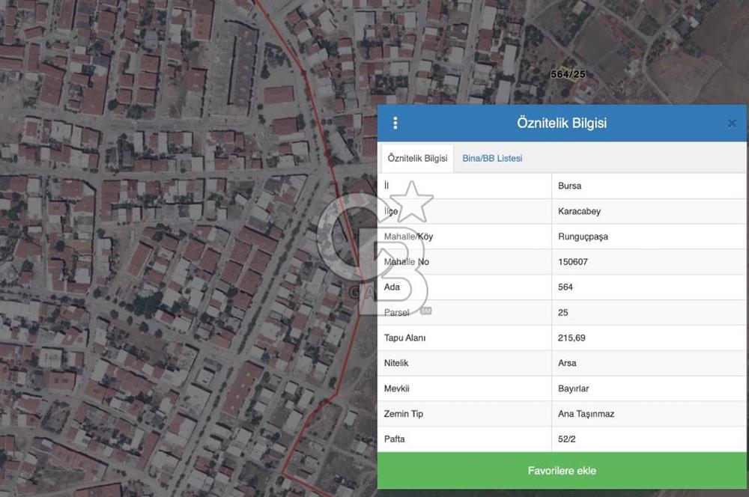
Task: Close the Öznitelik Bilgisi panel
Action: (x=732, y=124)
